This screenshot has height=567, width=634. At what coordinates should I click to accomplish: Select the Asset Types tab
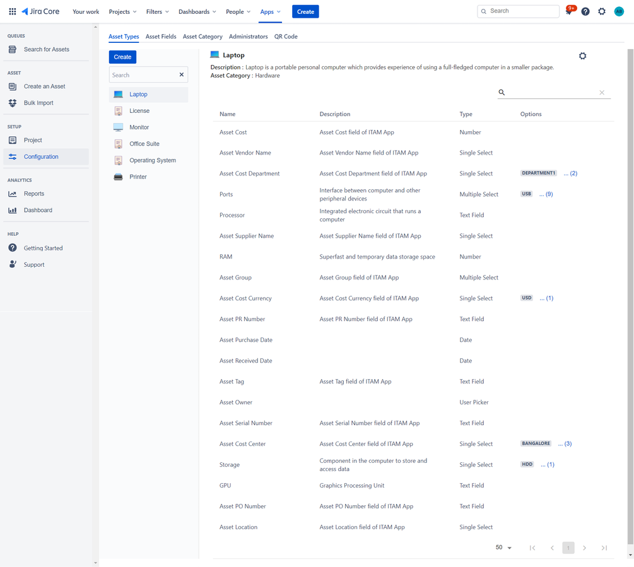[x=124, y=37]
